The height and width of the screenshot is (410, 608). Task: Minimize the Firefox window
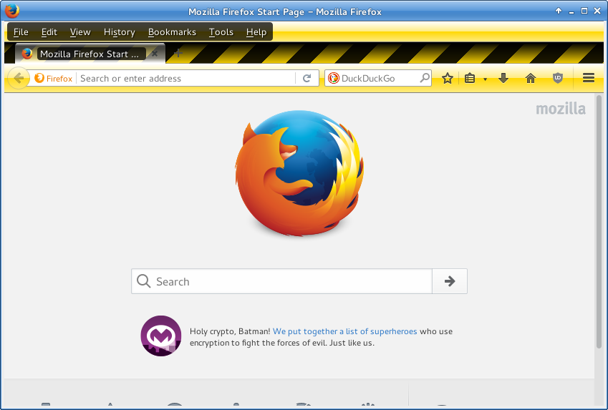[x=571, y=11]
